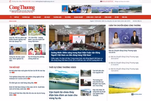Open the home icon in the red navigation bar
The width and height of the screenshot is (151, 101).
(11, 17)
